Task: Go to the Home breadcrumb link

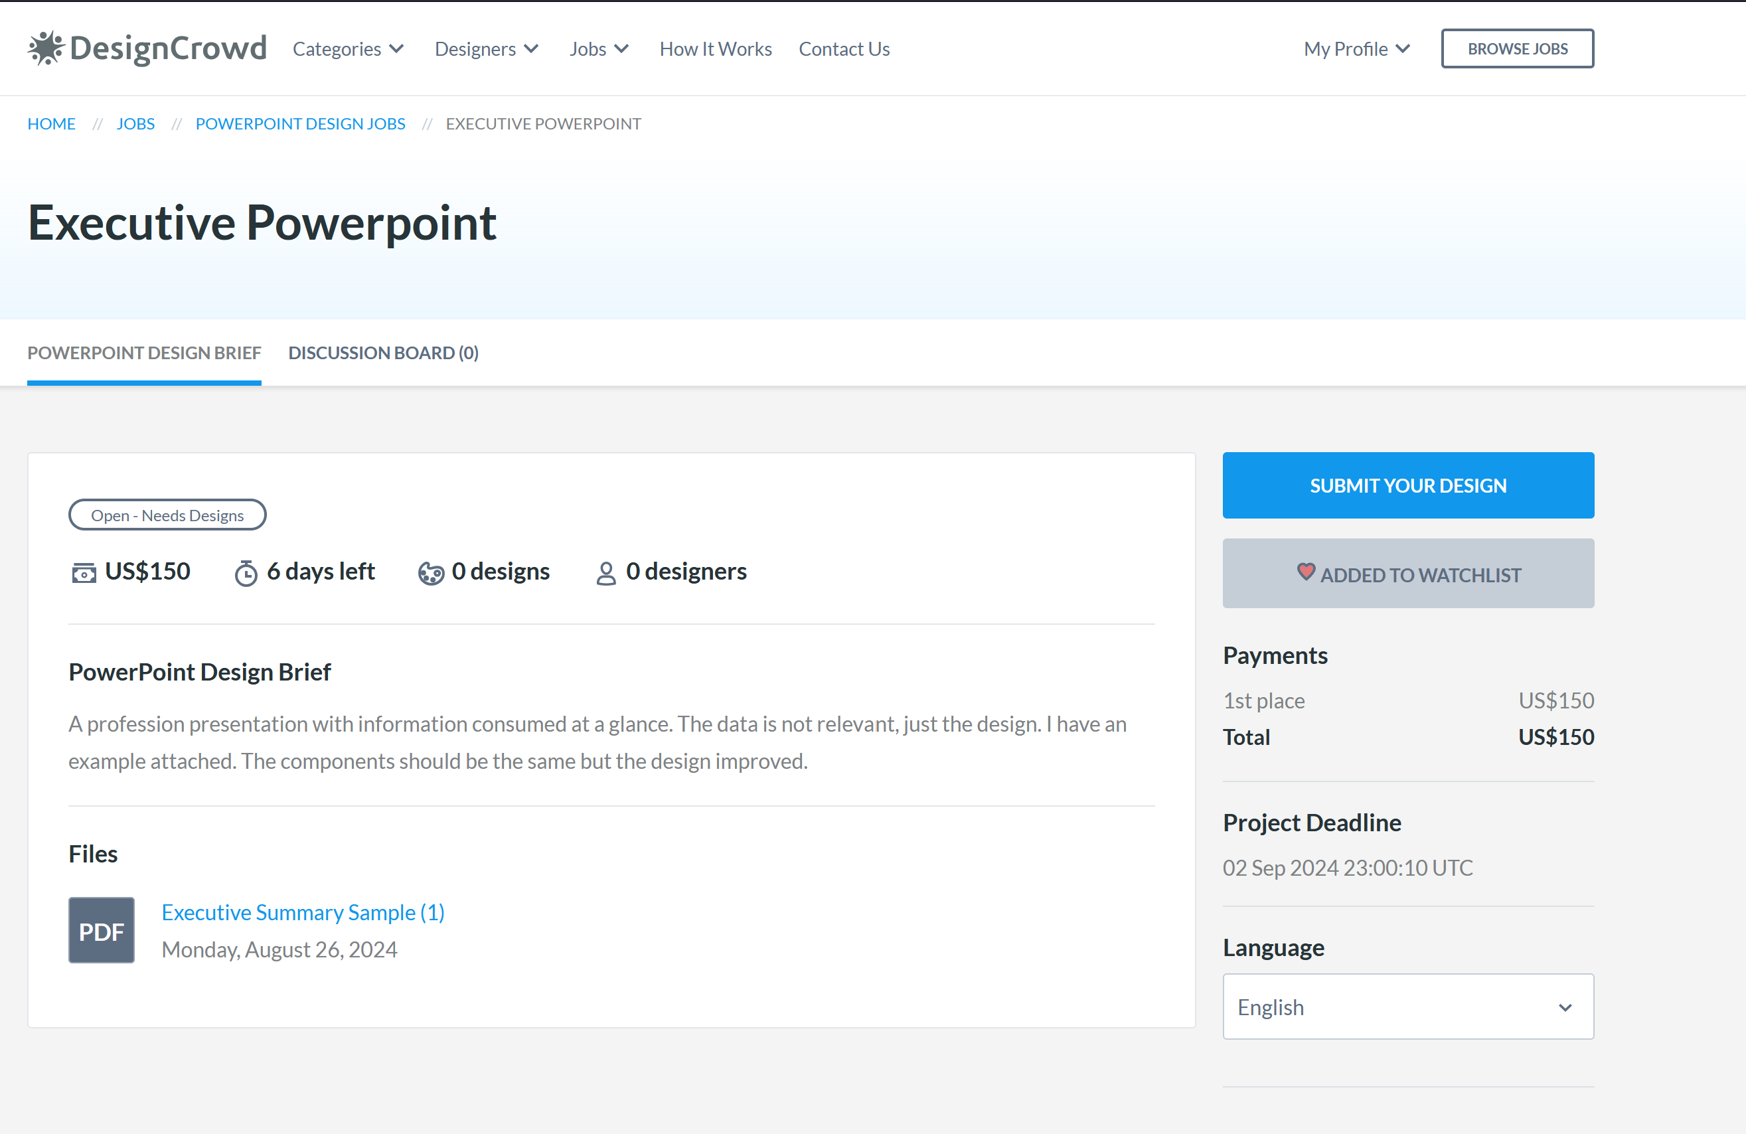Action: point(51,123)
